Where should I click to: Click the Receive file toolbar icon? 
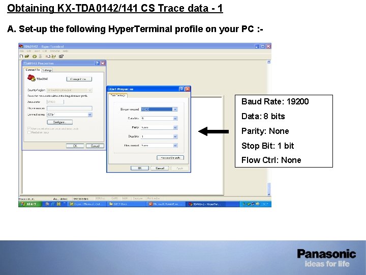(x=54, y=57)
